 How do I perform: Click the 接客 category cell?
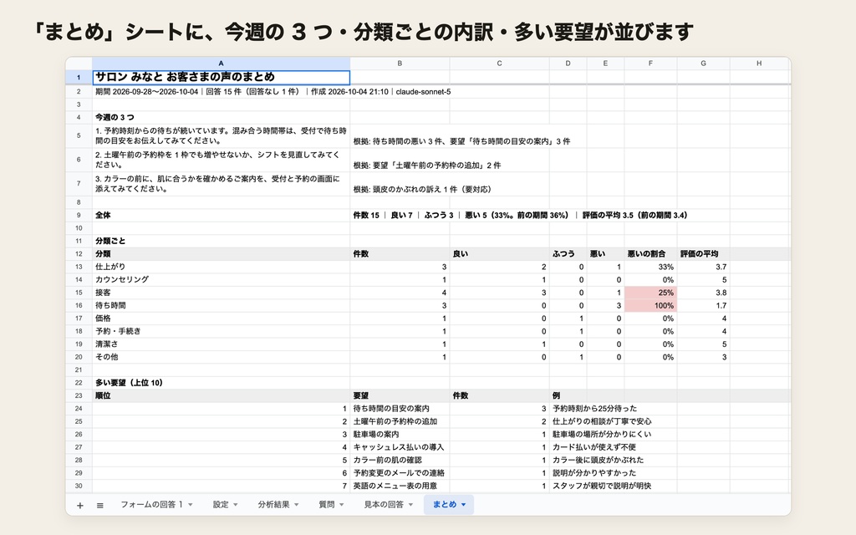[x=221, y=293]
